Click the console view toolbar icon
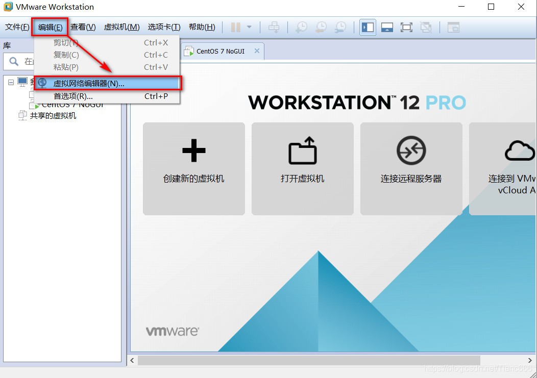The width and height of the screenshot is (537, 378). tap(453, 27)
